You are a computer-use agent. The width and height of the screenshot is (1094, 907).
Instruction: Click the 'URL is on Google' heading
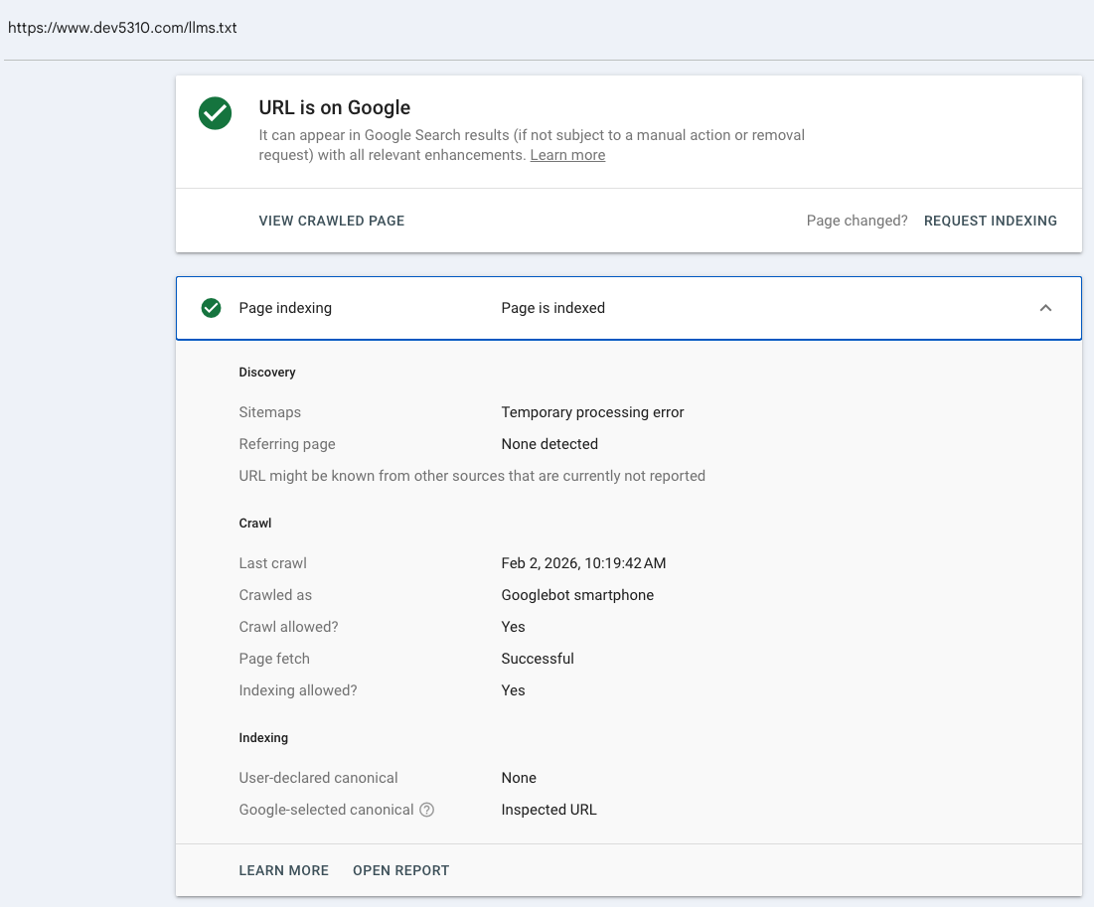(x=334, y=108)
